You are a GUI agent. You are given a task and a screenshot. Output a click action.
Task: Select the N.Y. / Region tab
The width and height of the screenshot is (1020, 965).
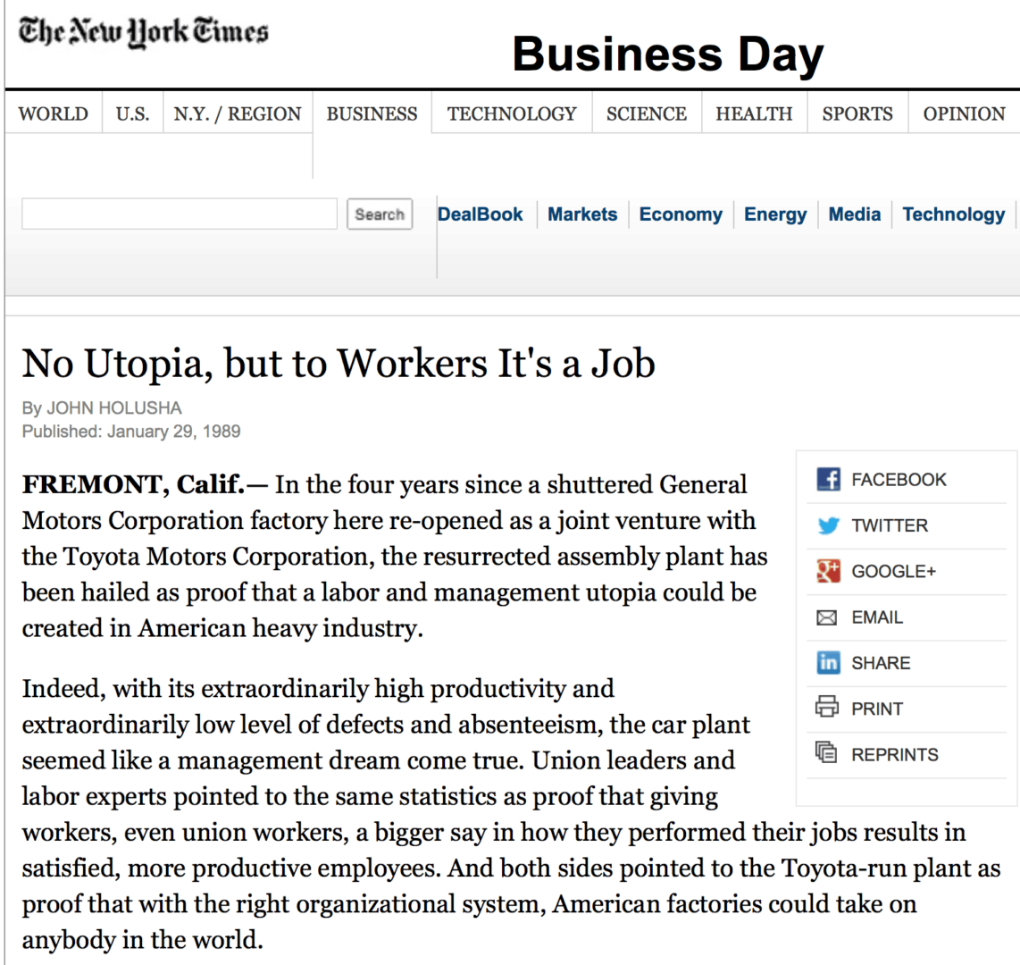pos(238,114)
